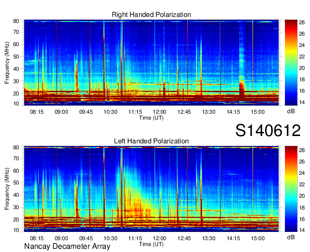Click the "26" value on the lower colorbar
Screen dimensions: 310x252
coord(302,162)
